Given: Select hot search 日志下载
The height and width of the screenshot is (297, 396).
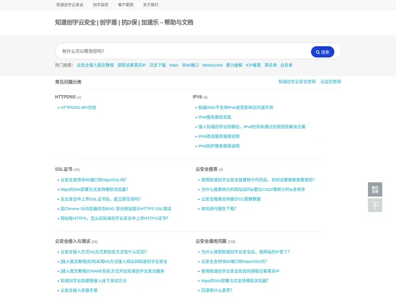Looking at the screenshot, I should pos(158,65).
